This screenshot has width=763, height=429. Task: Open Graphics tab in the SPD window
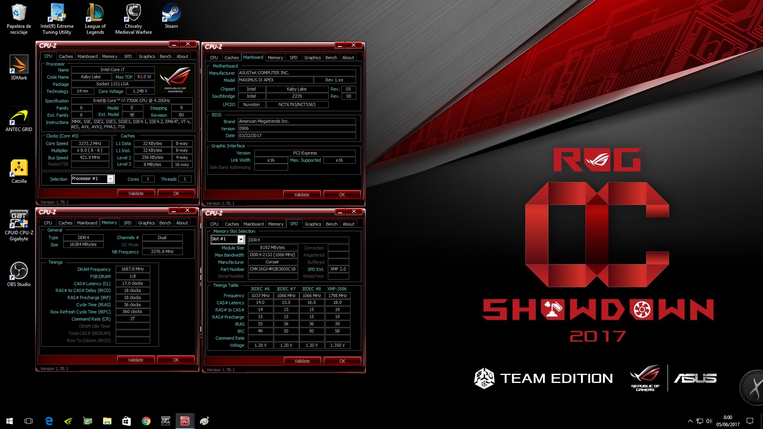313,224
